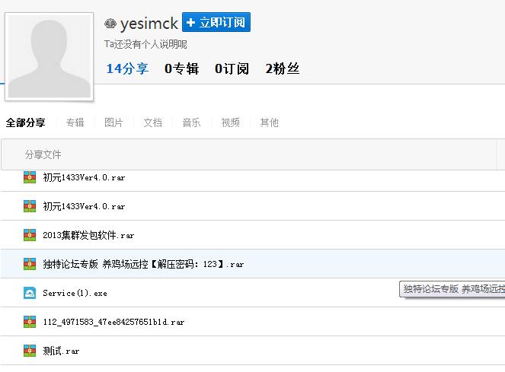Click the RAR icon of 测试.rar

coord(30,351)
